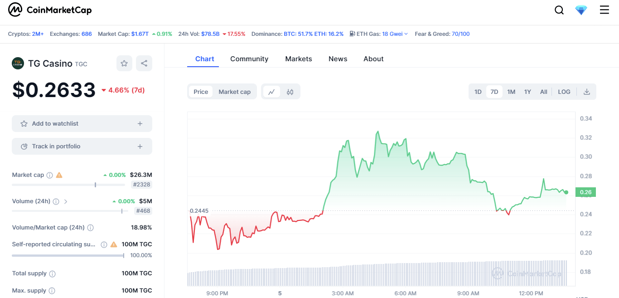Download chart data icon

tap(587, 92)
